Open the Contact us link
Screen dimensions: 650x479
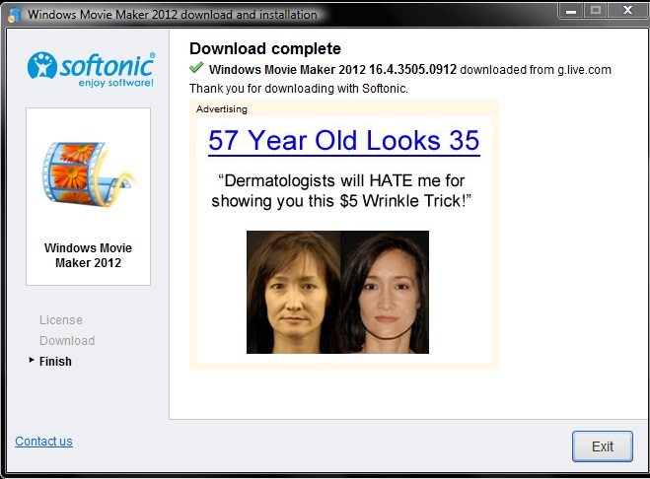[x=43, y=442]
